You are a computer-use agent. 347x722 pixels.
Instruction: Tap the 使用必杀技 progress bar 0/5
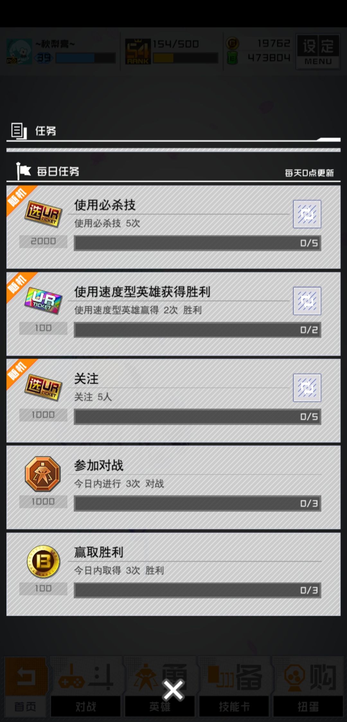coord(197,243)
